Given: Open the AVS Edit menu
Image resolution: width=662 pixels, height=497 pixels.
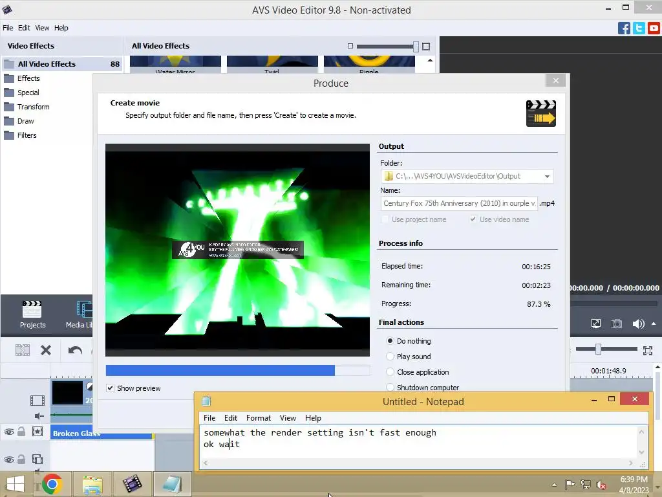Looking at the screenshot, I should pos(24,28).
